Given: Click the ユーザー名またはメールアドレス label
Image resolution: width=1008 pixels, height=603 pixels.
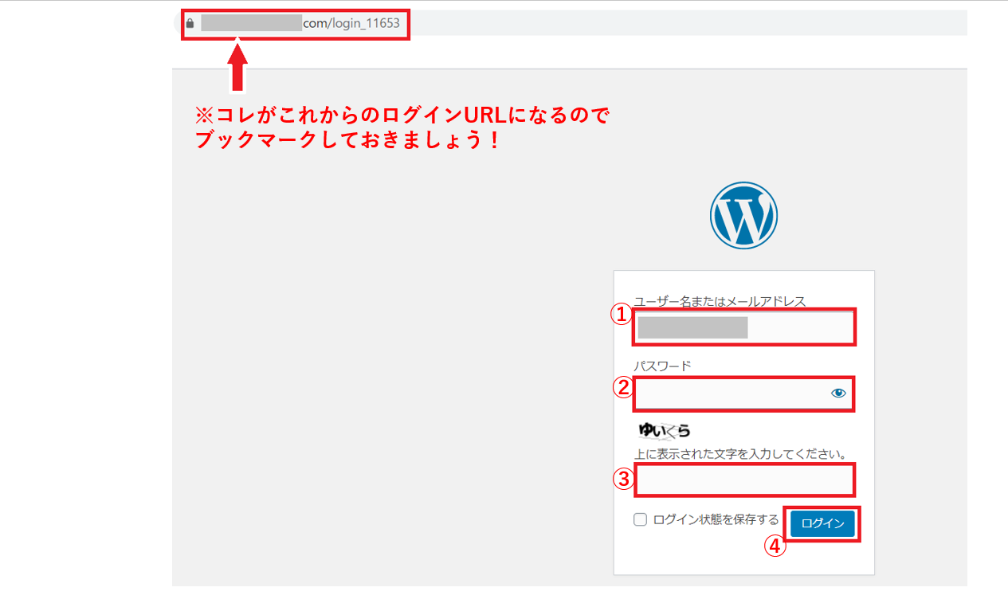Looking at the screenshot, I should [x=720, y=301].
